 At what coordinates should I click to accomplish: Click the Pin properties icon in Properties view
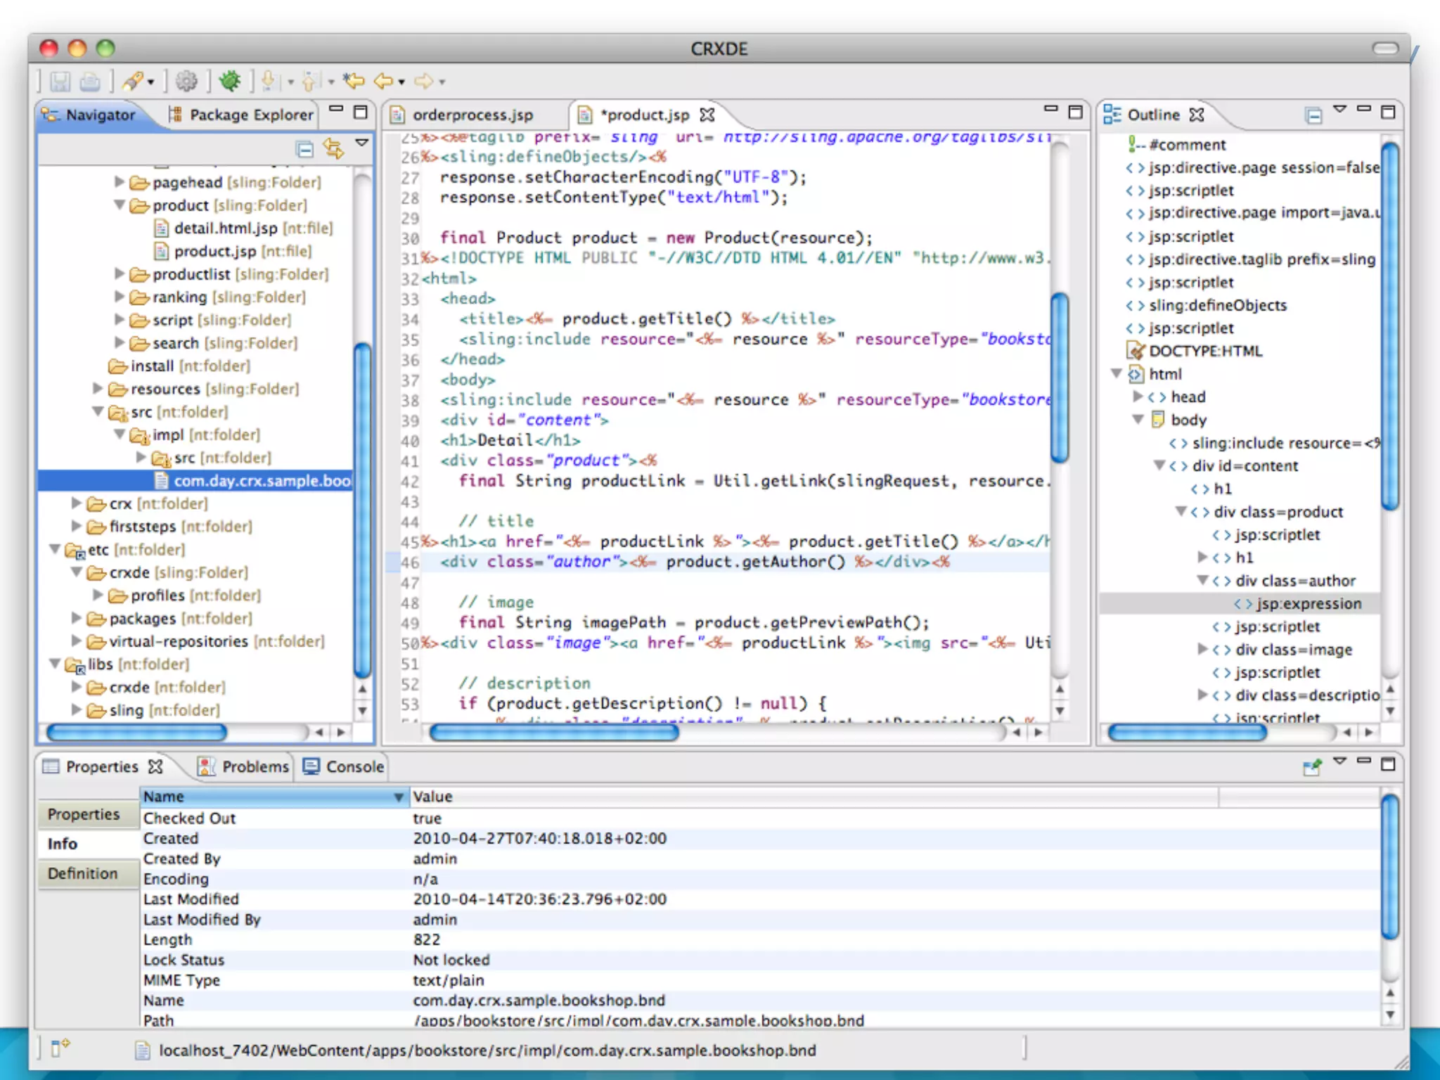coord(1311,767)
